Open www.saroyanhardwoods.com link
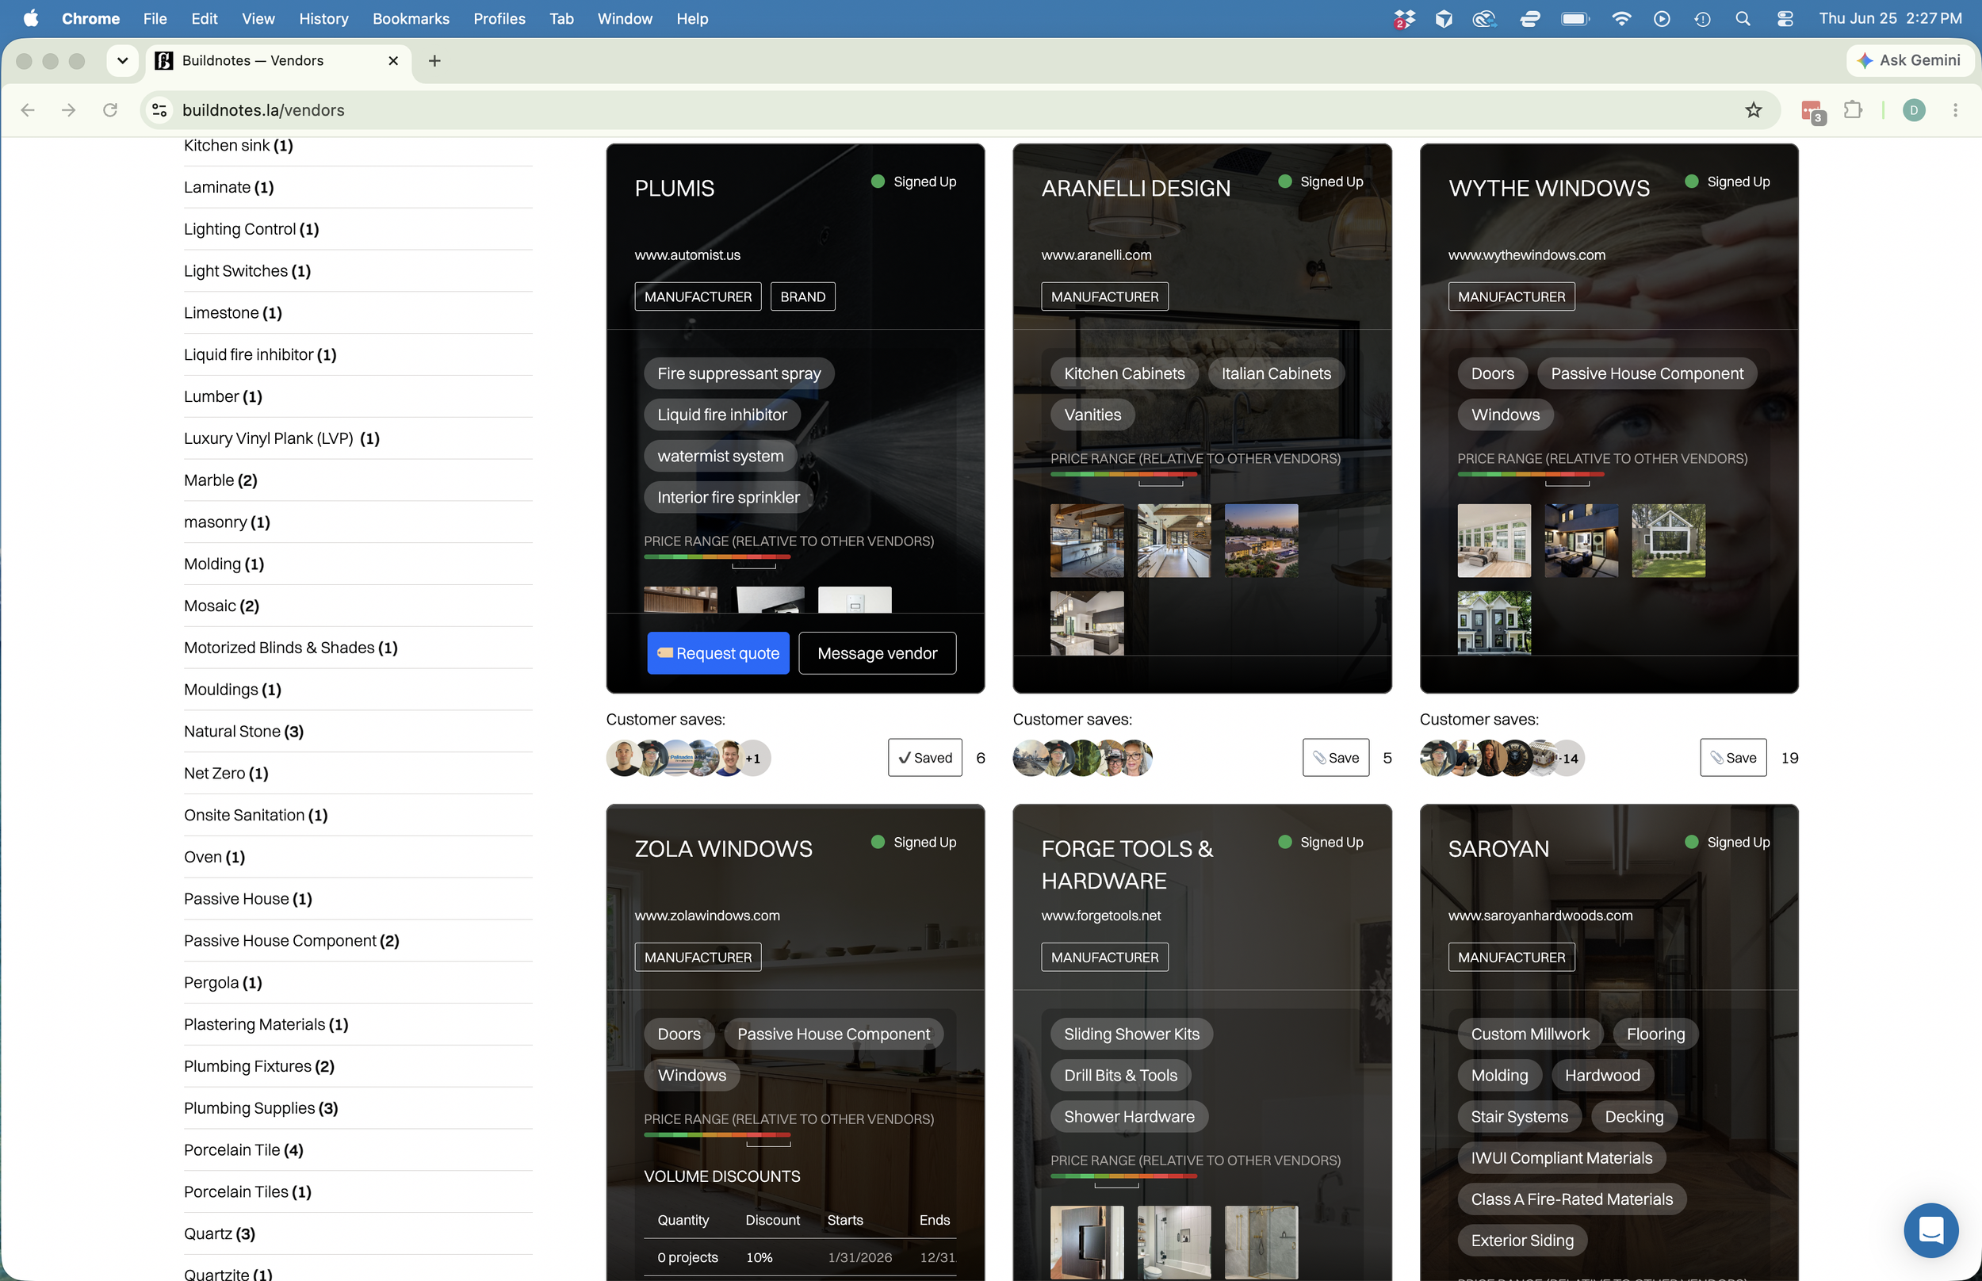 1540,915
